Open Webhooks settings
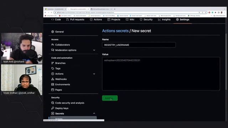Image resolution: width=228 pixels, height=128 pixels. coord(59,79)
